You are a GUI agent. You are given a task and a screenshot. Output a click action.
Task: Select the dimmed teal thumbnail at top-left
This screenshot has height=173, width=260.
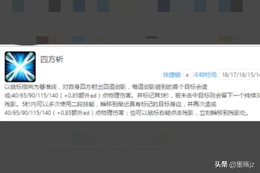18,6
